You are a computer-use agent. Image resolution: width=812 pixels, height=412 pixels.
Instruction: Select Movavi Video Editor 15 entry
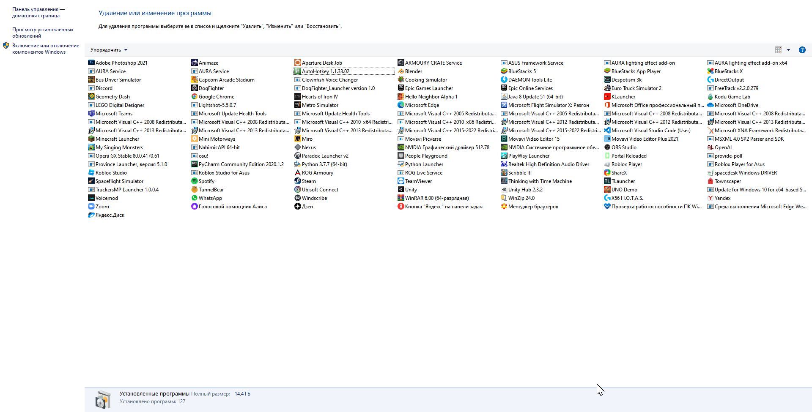pyautogui.click(x=530, y=139)
